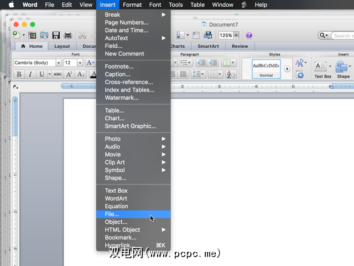Open the zoom percentage dropdown

(236, 35)
